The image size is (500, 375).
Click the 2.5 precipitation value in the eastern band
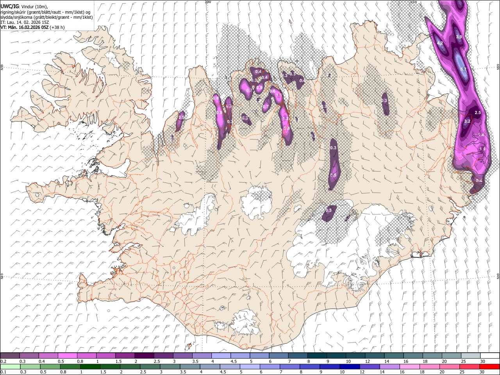click(x=477, y=112)
